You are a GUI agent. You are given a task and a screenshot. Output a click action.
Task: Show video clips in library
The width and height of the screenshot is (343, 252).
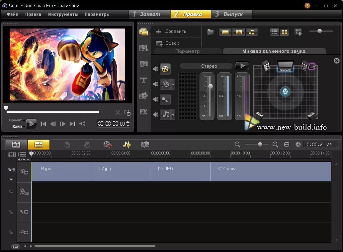pos(225,32)
